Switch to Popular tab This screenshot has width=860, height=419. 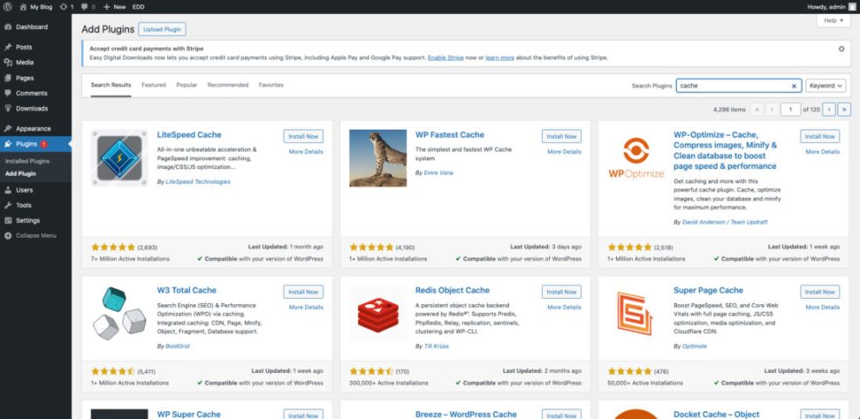(186, 85)
